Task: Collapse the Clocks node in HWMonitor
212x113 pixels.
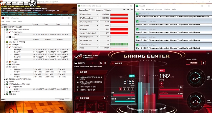Action: (7, 67)
